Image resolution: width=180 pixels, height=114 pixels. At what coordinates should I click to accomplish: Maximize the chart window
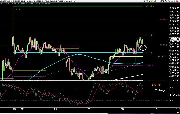pyautogui.click(x=175, y=1)
